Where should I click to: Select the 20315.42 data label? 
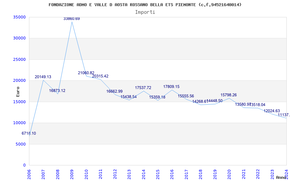point(100,76)
